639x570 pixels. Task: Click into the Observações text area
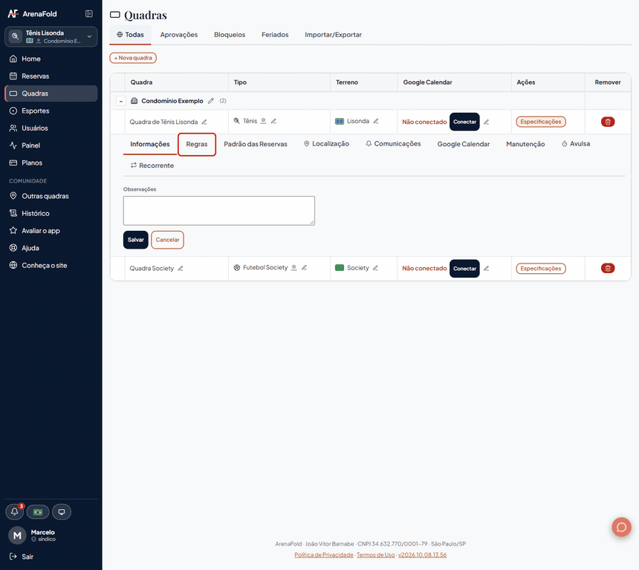pos(219,211)
